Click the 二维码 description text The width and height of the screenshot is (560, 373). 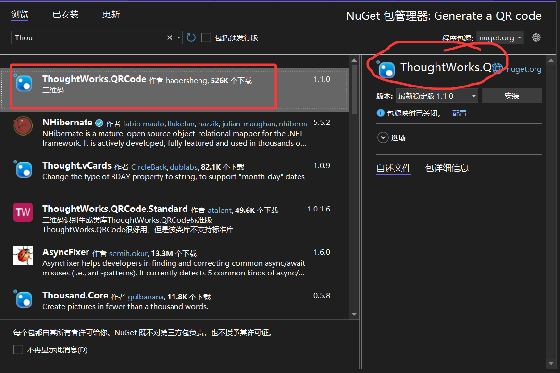click(53, 90)
